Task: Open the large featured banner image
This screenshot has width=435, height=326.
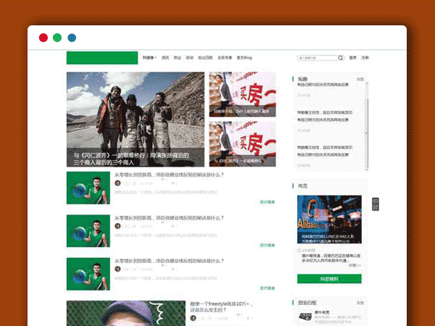Action: tap(136, 119)
